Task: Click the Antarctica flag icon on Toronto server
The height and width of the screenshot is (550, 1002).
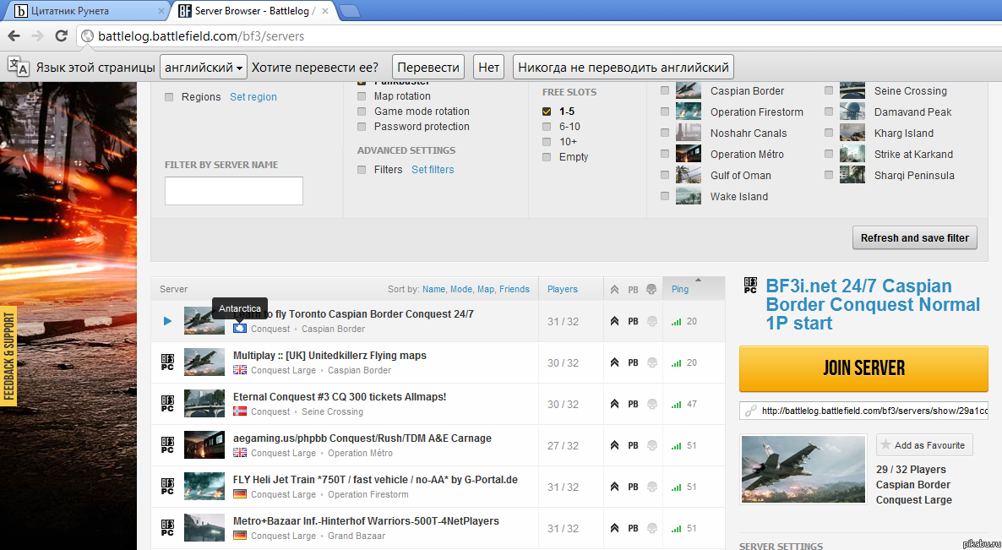Action: click(x=240, y=329)
